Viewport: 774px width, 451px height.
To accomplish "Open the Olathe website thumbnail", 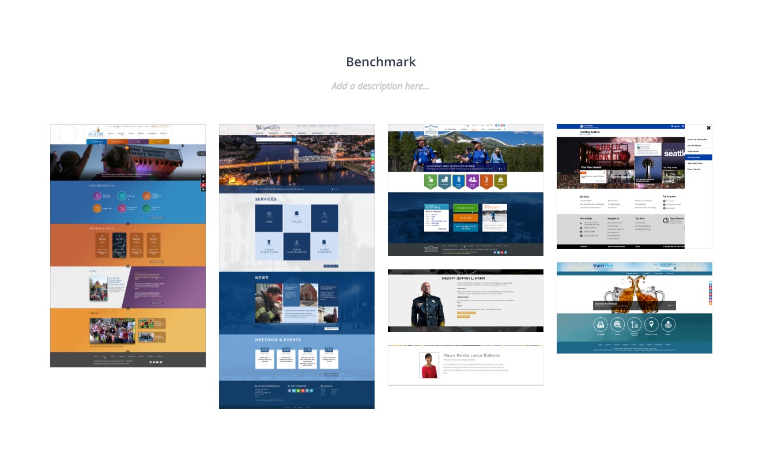I will [128, 246].
